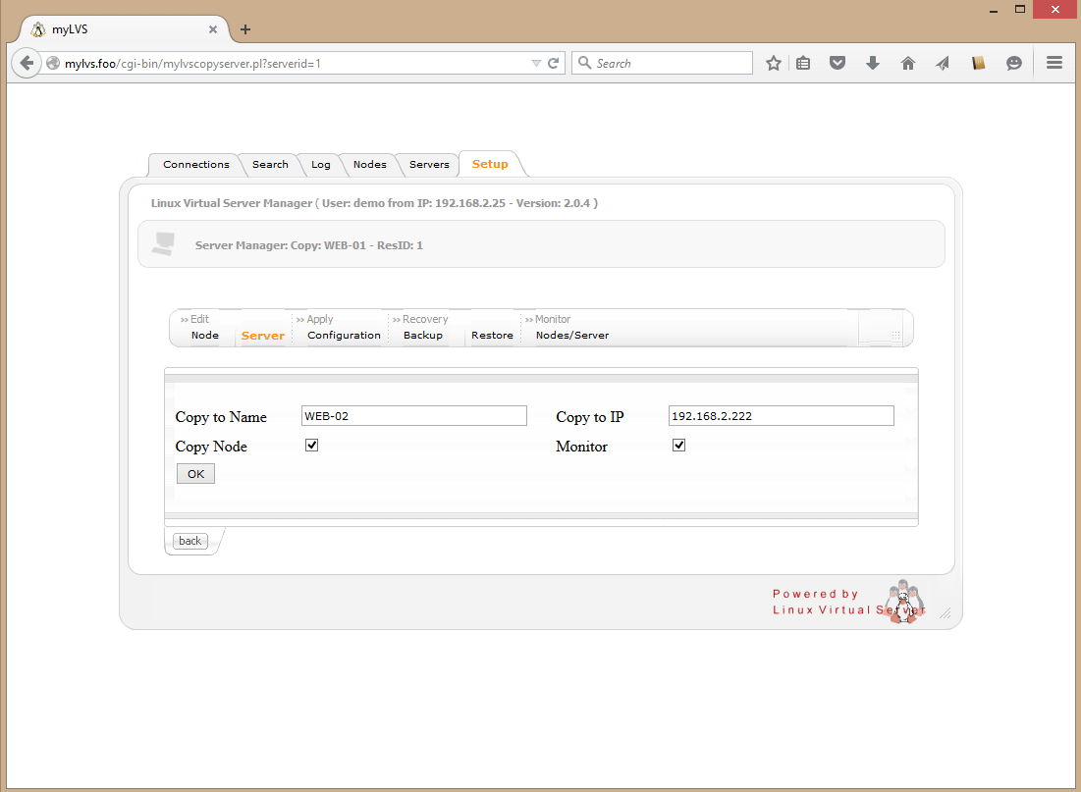Image resolution: width=1081 pixels, height=792 pixels.
Task: Bookmark this page with the star icon
Action: 774,63
